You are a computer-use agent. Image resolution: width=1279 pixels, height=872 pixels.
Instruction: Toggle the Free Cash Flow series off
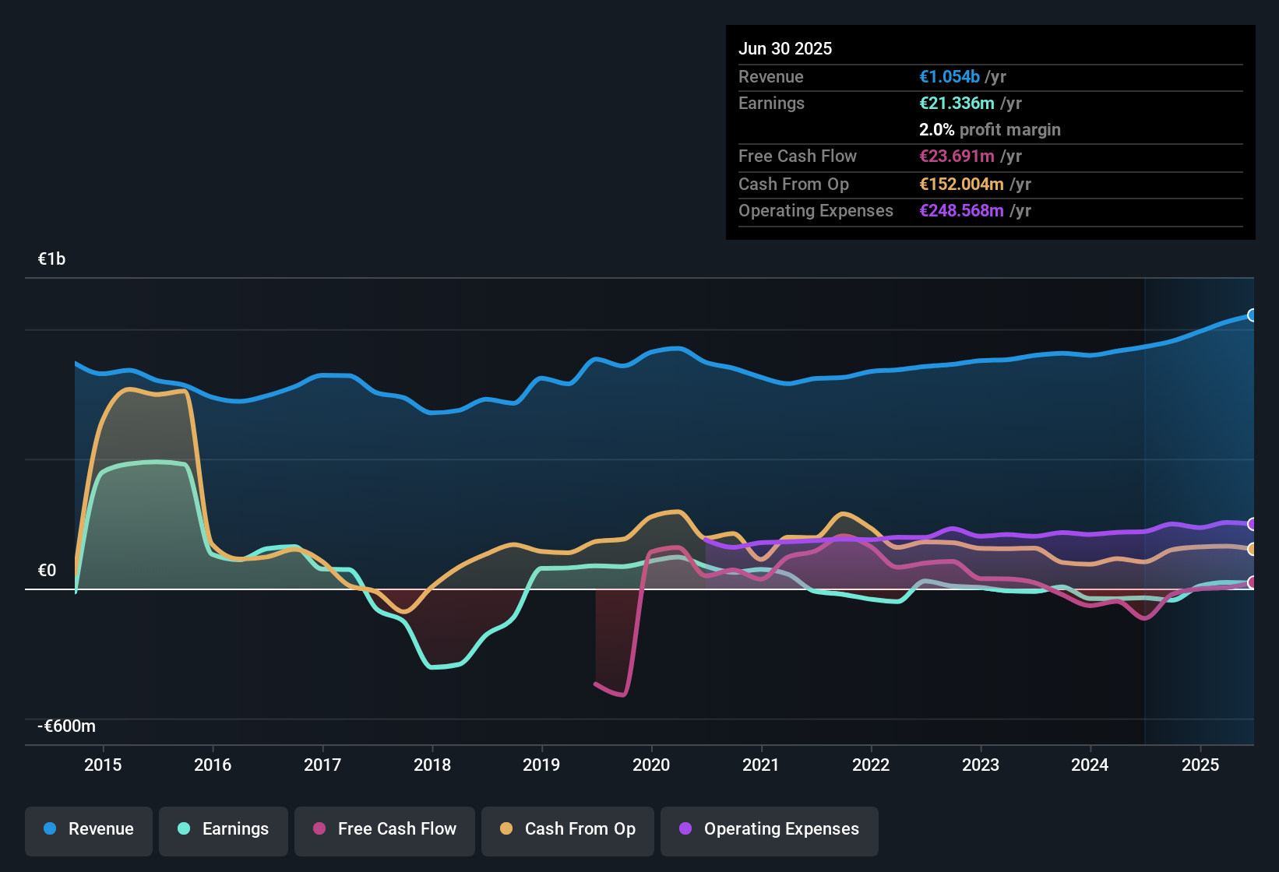(x=384, y=831)
